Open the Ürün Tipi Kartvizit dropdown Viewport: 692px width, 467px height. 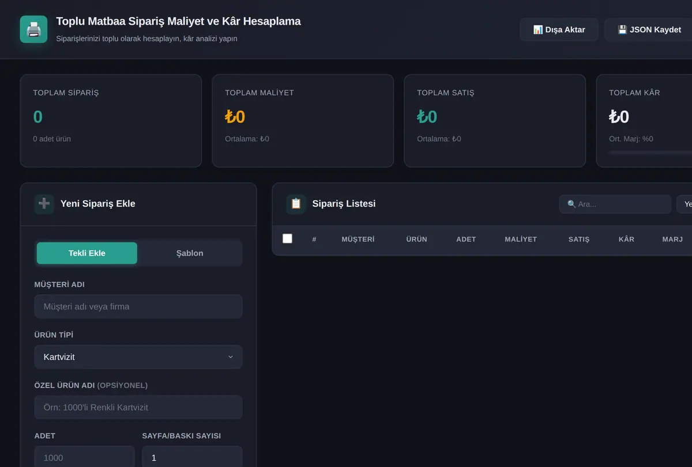click(138, 357)
